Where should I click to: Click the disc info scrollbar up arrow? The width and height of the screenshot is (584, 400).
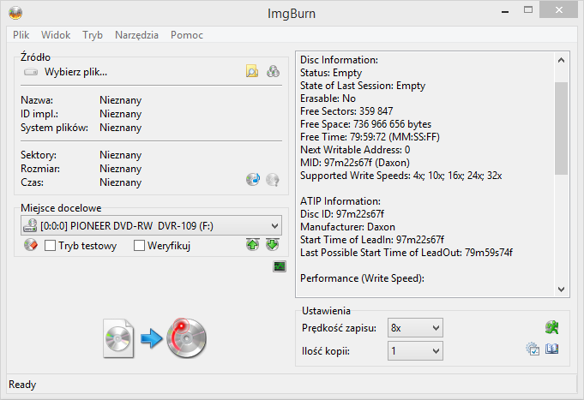(562, 60)
